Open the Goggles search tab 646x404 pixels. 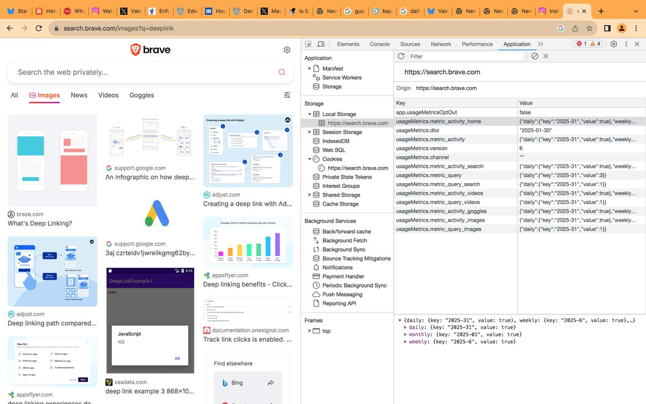[142, 95]
